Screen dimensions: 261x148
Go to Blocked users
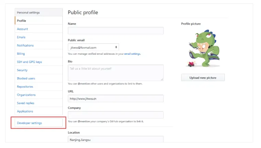(26, 78)
